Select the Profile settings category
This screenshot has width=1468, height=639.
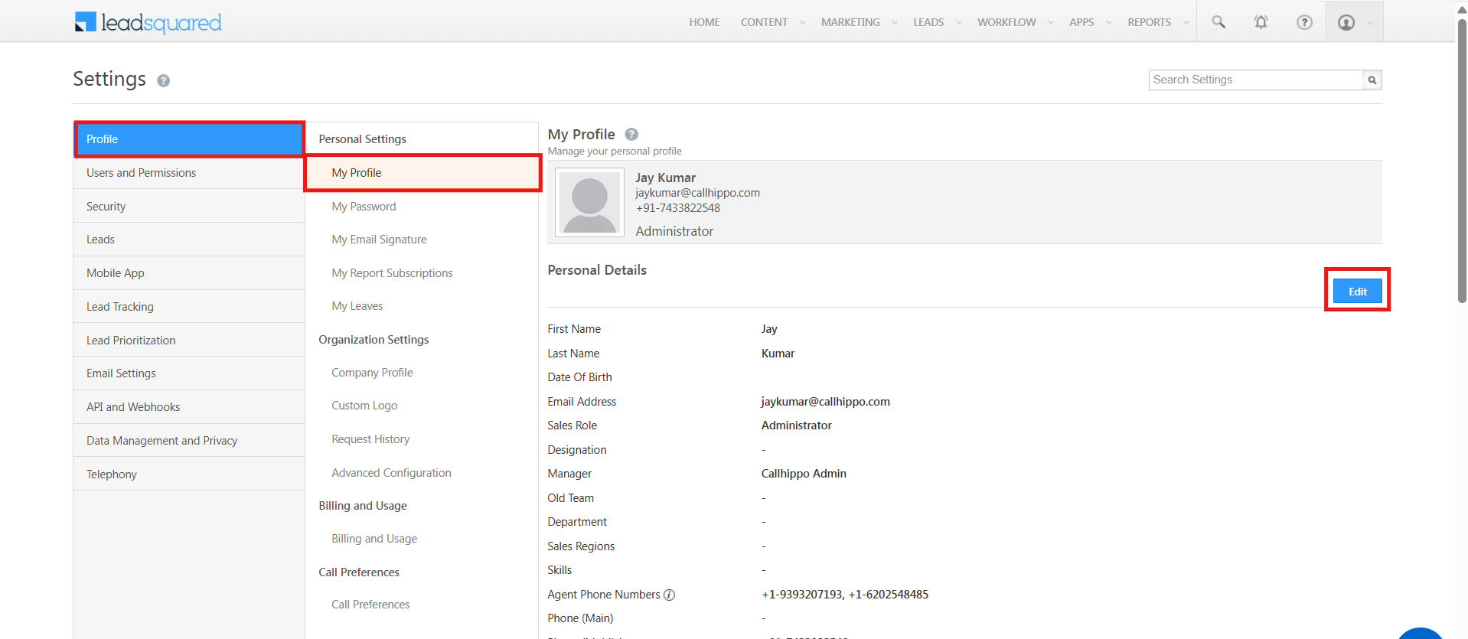click(x=189, y=139)
